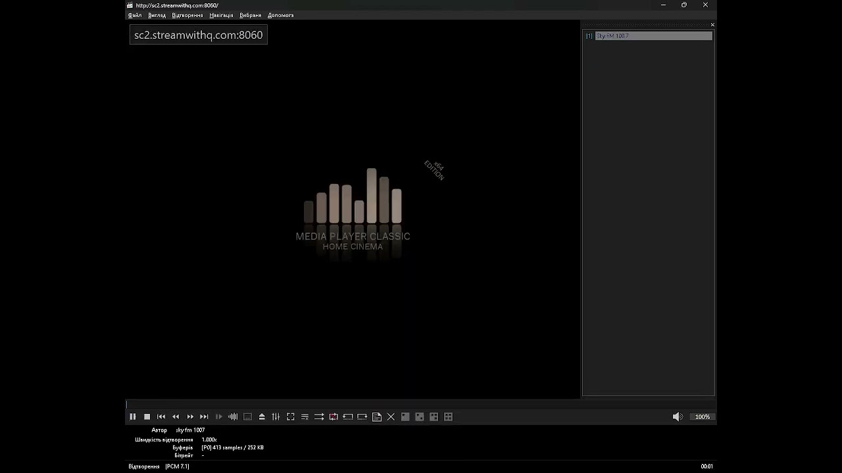Click the one-square layout icon
The width and height of the screenshot is (842, 473).
(x=405, y=417)
